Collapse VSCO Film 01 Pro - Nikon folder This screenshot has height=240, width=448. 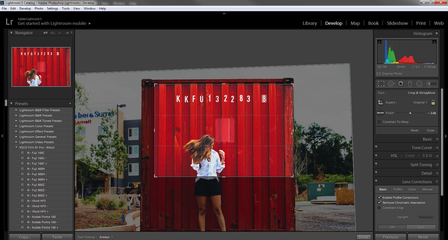16,147
